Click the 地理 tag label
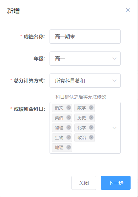Image resolution: width=138 pixels, height=197 pixels. click(x=59, y=147)
